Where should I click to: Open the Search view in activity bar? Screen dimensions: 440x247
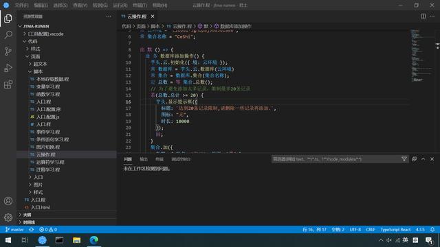pyautogui.click(x=8, y=35)
